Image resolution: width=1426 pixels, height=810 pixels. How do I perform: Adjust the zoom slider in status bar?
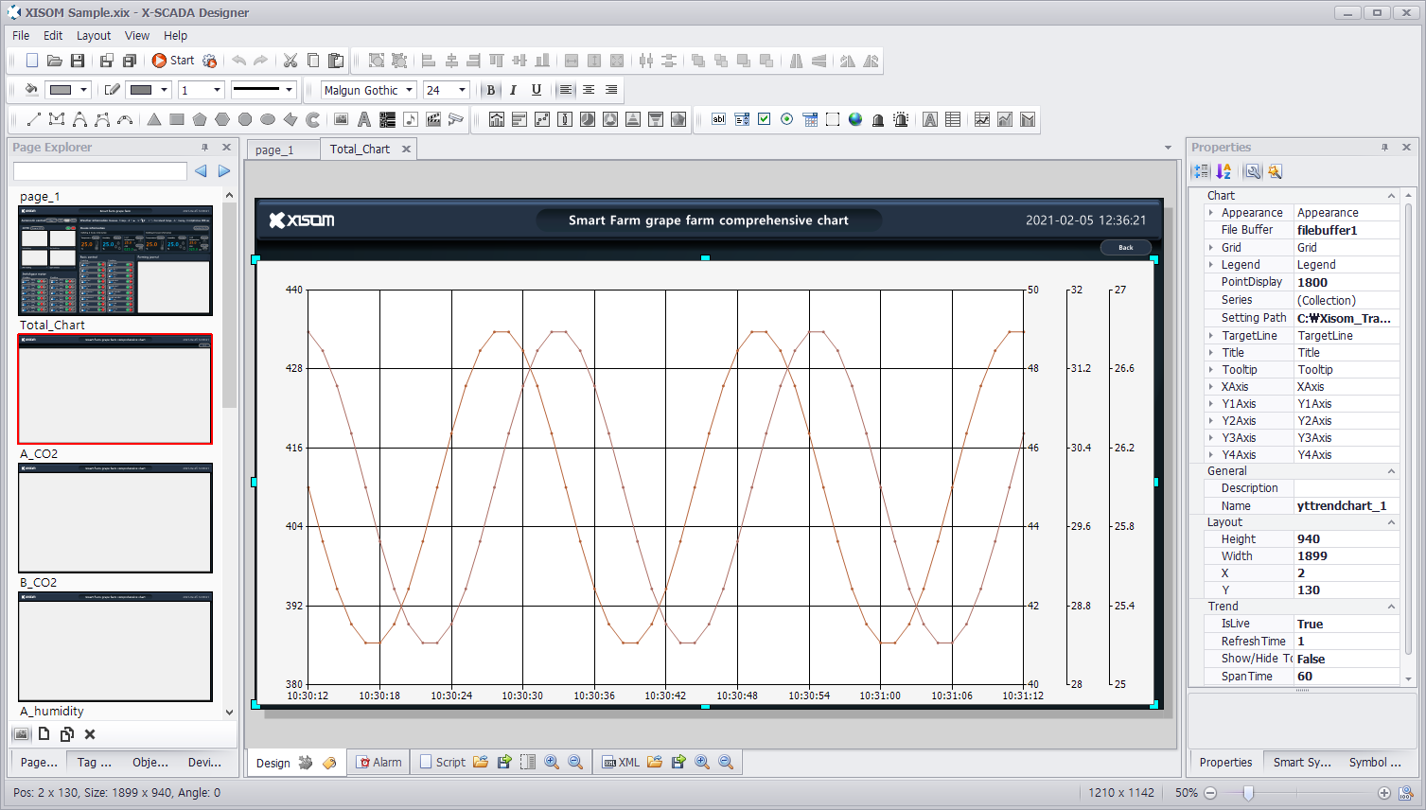[x=1248, y=793]
